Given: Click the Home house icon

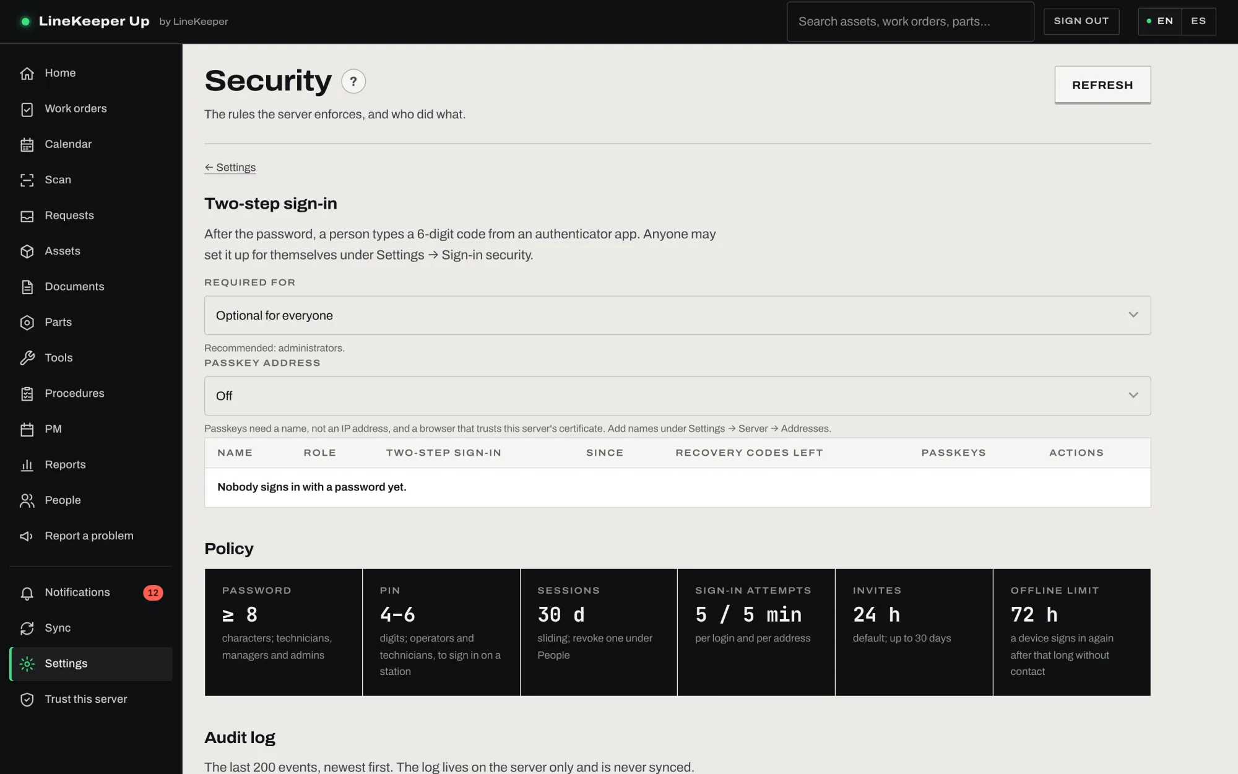Looking at the screenshot, I should pyautogui.click(x=27, y=74).
